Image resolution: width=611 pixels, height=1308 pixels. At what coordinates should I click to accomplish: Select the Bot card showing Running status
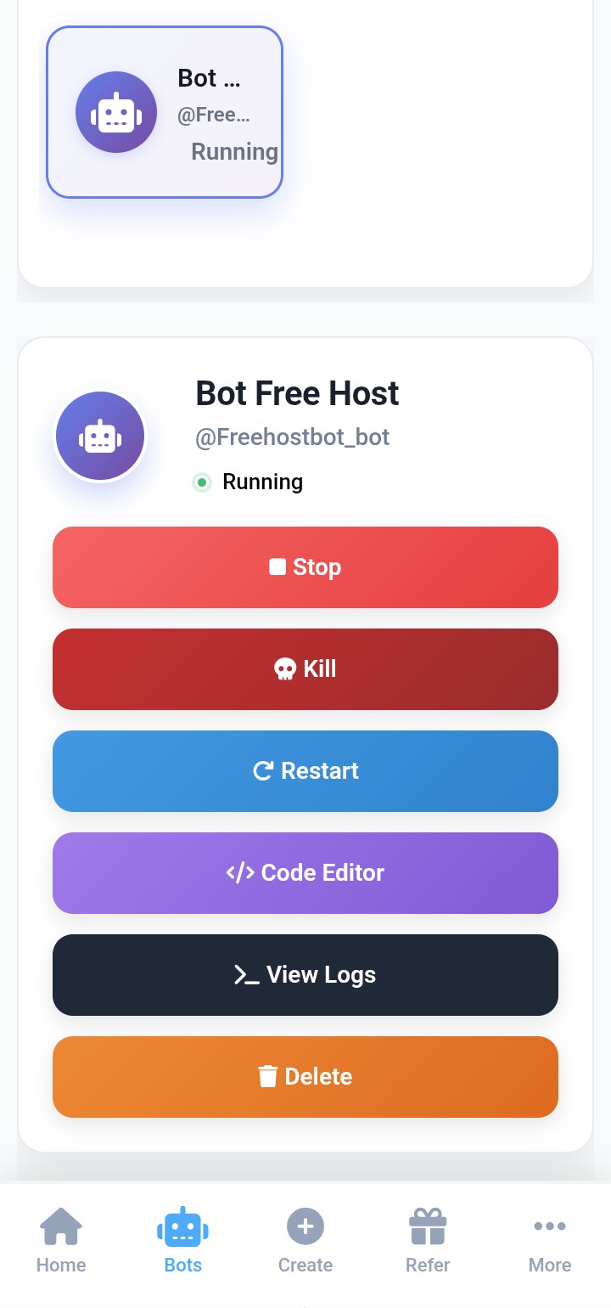(164, 112)
